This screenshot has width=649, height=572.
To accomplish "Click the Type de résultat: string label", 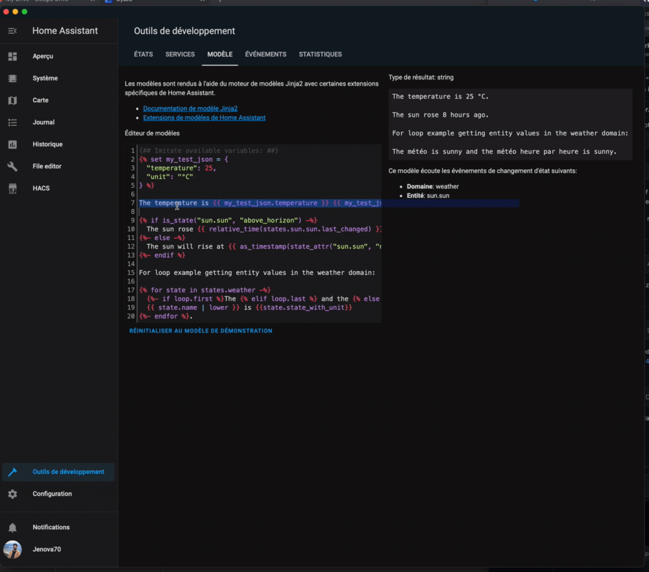I will [x=421, y=77].
